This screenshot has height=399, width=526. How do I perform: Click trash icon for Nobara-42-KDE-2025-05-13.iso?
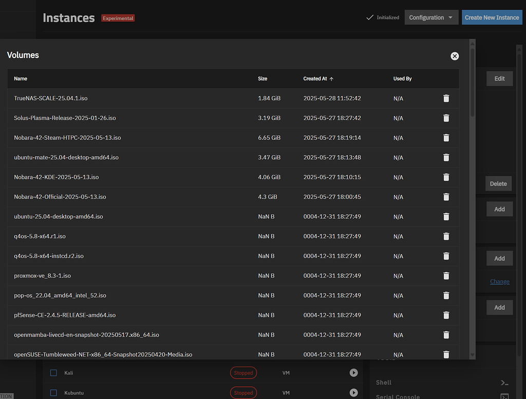pyautogui.click(x=446, y=177)
